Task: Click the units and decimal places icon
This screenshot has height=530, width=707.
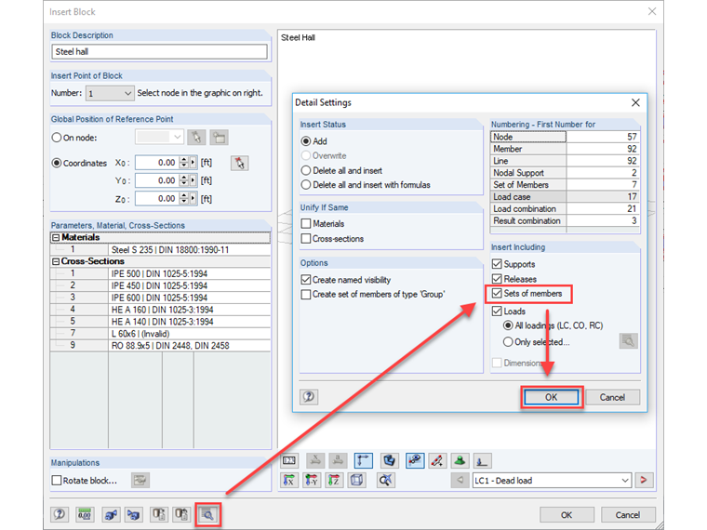Action: [x=85, y=514]
